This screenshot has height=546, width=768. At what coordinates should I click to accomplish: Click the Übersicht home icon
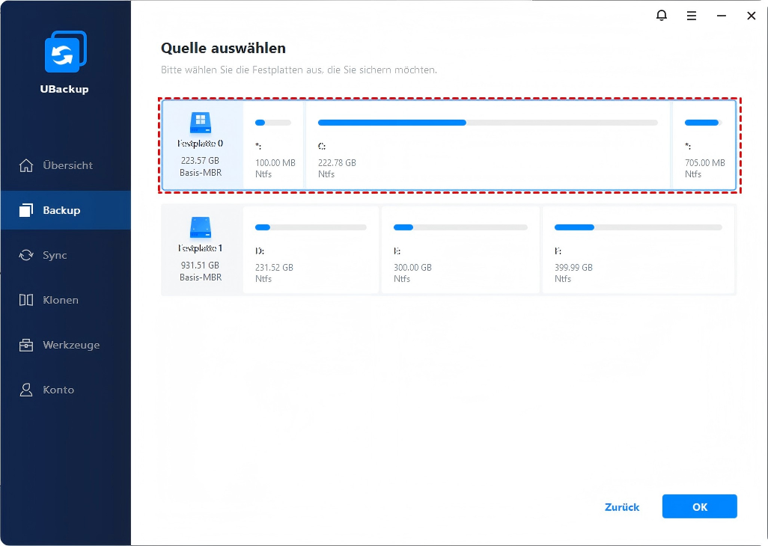[26, 165]
